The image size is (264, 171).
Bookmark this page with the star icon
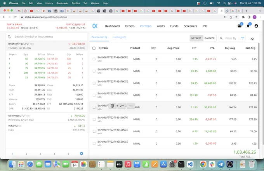(236, 17)
